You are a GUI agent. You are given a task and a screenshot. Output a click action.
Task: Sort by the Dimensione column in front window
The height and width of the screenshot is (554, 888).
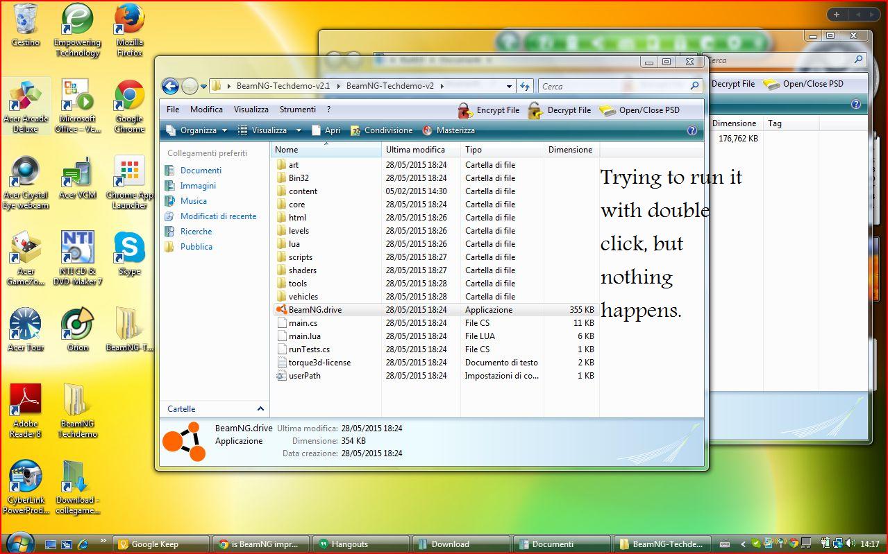(x=571, y=150)
